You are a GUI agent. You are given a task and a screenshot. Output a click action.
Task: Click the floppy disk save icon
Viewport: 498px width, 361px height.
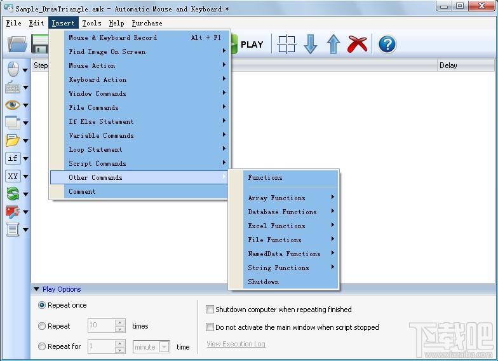point(39,44)
